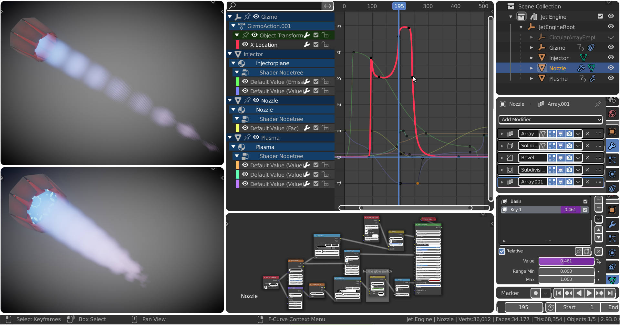
Task: Click the wrench icon beside Nozzle in Outliner
Action: [x=582, y=68]
